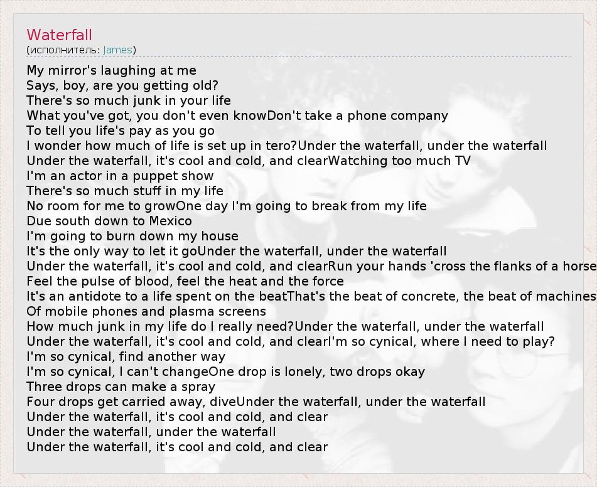Click the line 'There's so much junk in your life'
Screen dimensions: 597x487
point(129,100)
